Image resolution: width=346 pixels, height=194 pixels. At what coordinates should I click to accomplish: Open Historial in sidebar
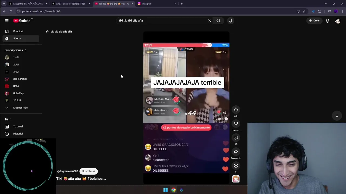click(21, 134)
